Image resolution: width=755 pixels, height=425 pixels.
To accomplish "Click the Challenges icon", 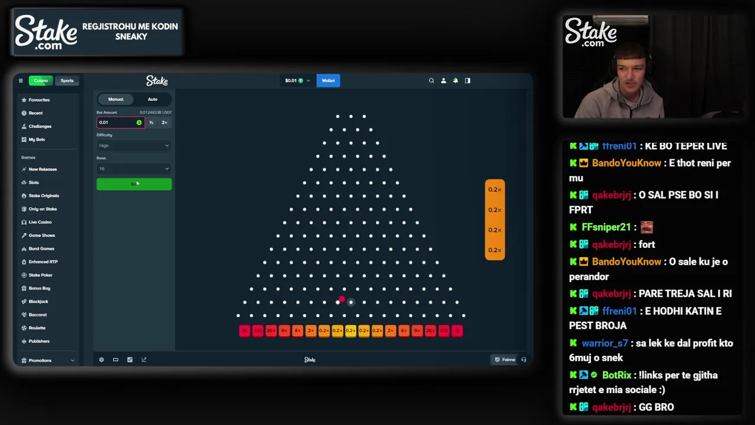I will click(x=24, y=126).
